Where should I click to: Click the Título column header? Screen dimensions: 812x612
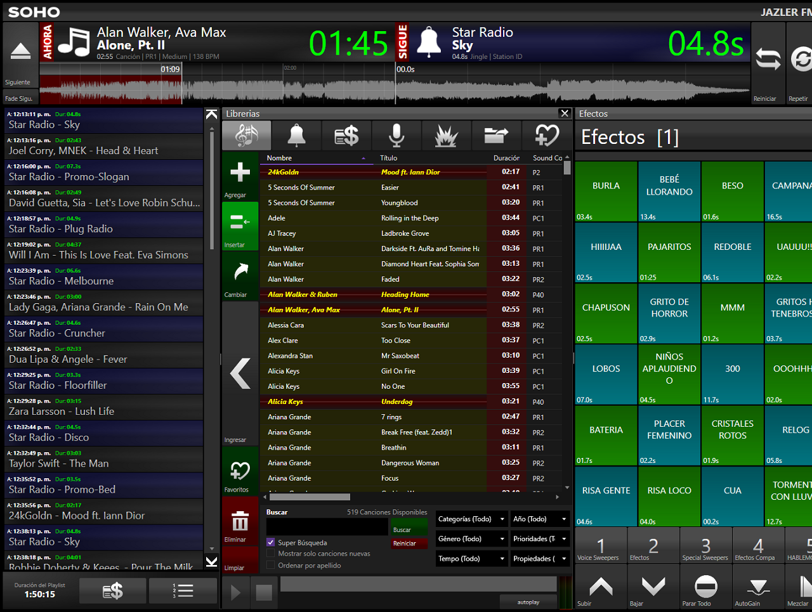(x=431, y=158)
